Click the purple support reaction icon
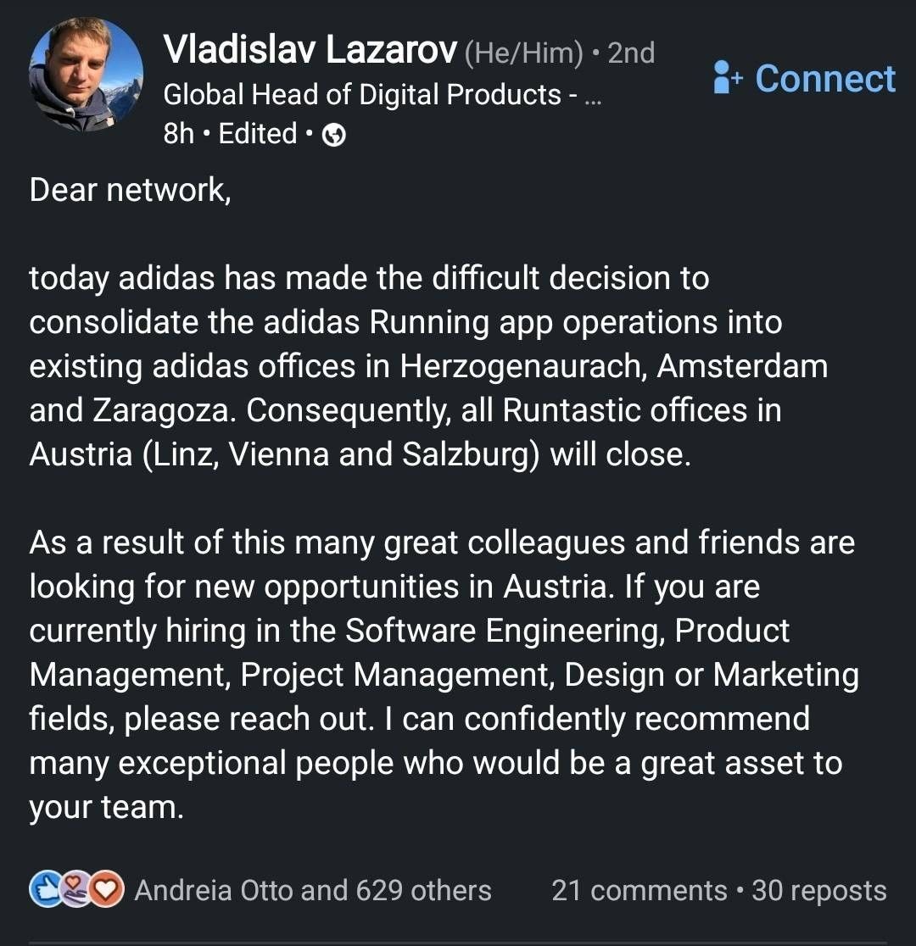 tap(75, 890)
